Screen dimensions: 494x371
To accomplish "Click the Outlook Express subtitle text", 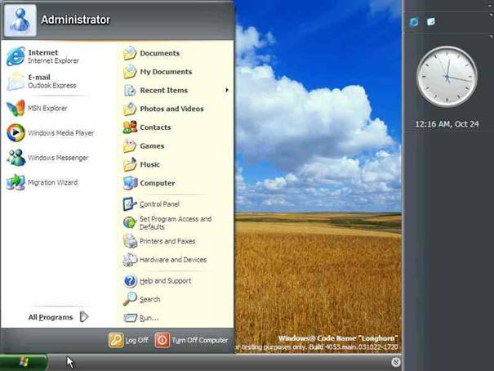I will tap(52, 86).
